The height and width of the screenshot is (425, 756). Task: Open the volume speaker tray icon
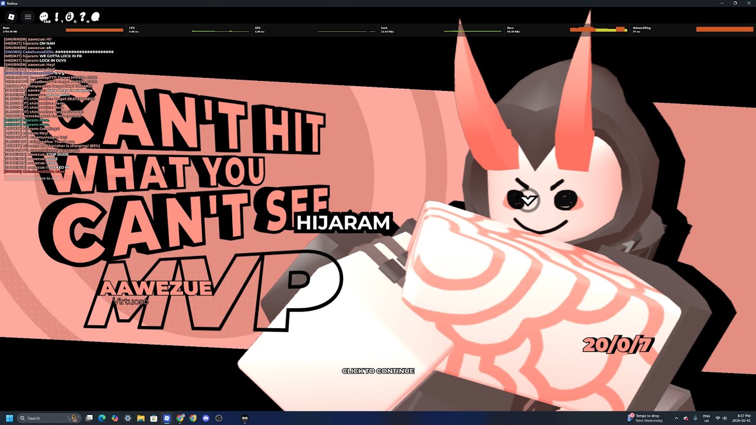pyautogui.click(x=725, y=418)
